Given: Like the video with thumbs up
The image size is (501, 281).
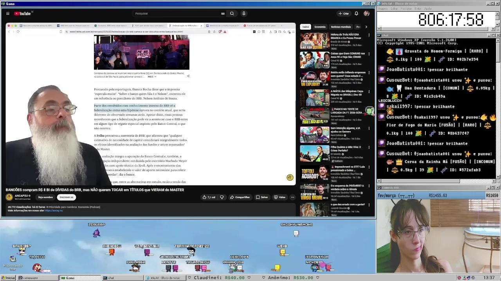Looking at the screenshot, I should tap(209, 197).
